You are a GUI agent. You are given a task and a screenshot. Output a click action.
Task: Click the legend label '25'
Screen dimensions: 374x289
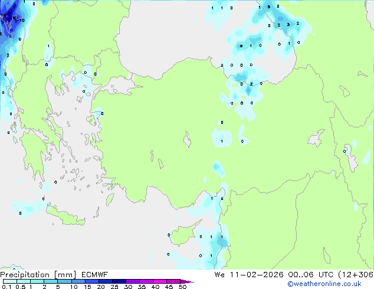click(x=114, y=287)
